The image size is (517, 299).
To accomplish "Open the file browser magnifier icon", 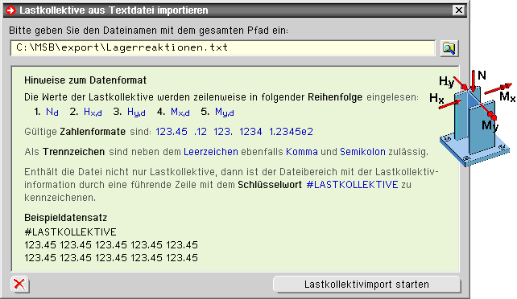I will point(449,48).
